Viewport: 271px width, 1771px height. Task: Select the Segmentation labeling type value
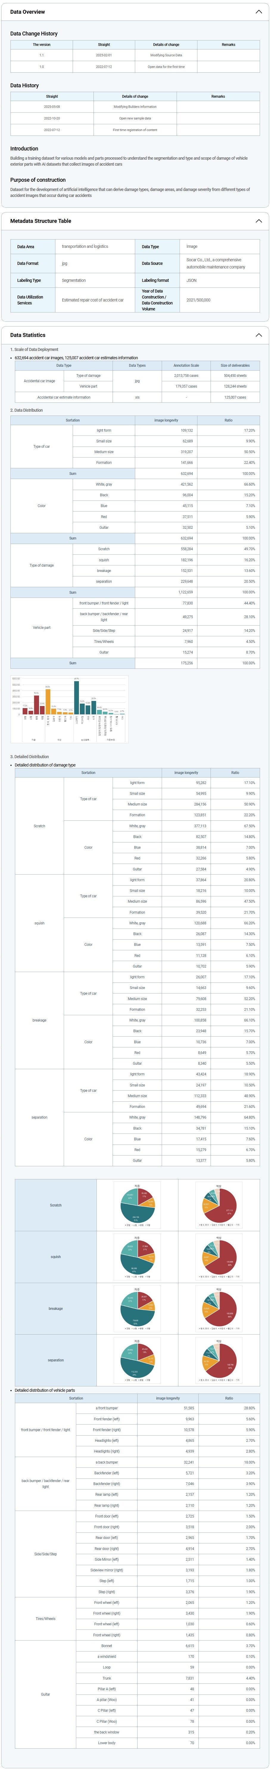coord(74,281)
